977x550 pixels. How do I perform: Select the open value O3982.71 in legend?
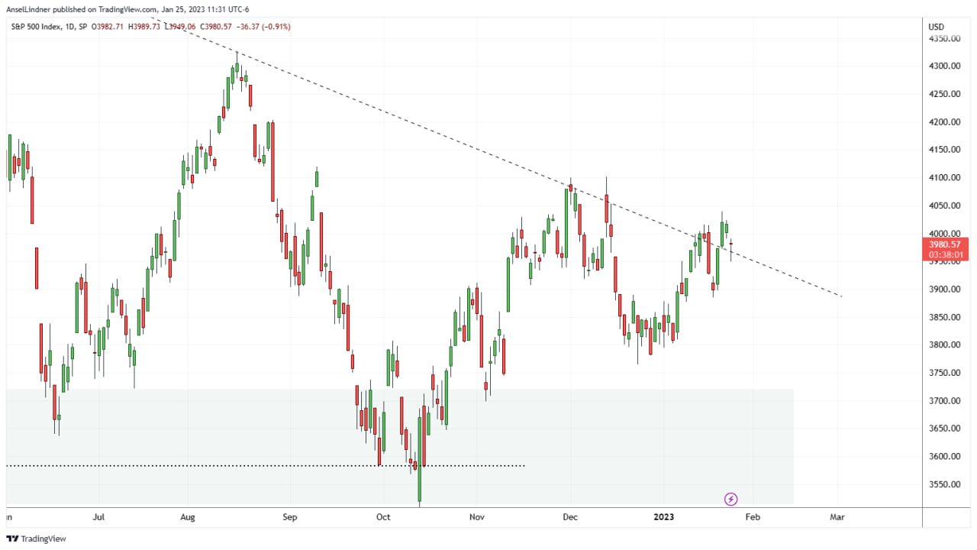point(110,25)
